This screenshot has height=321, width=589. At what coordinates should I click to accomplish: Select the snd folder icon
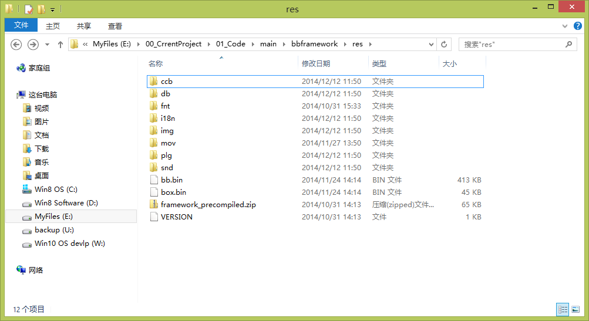(x=153, y=167)
